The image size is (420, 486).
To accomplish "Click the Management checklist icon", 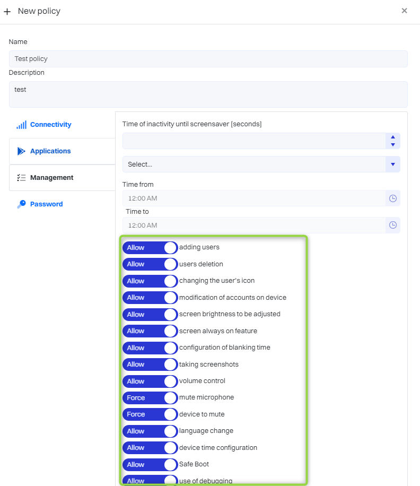I will point(21,178).
